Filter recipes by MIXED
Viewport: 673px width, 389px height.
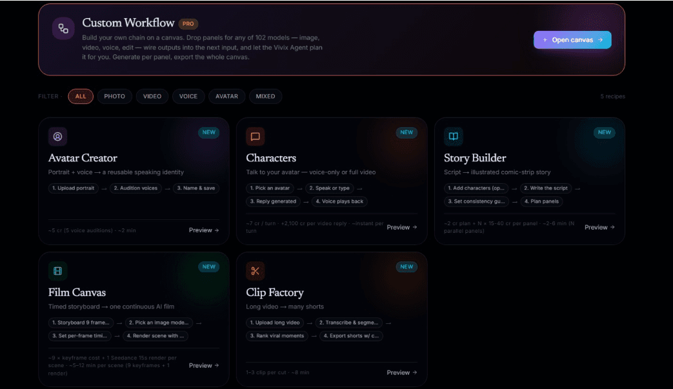[x=265, y=96]
